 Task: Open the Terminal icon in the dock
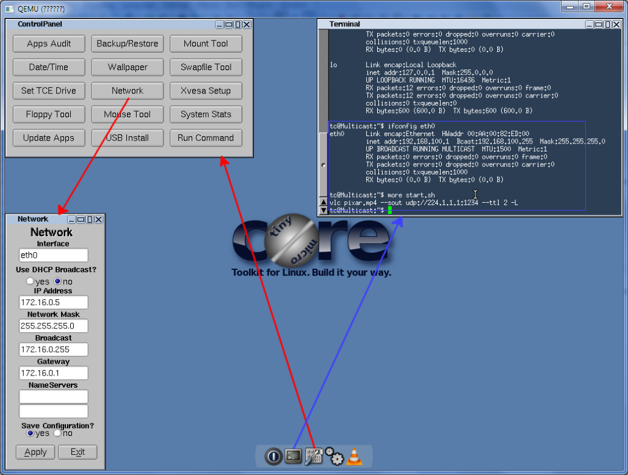[293, 456]
